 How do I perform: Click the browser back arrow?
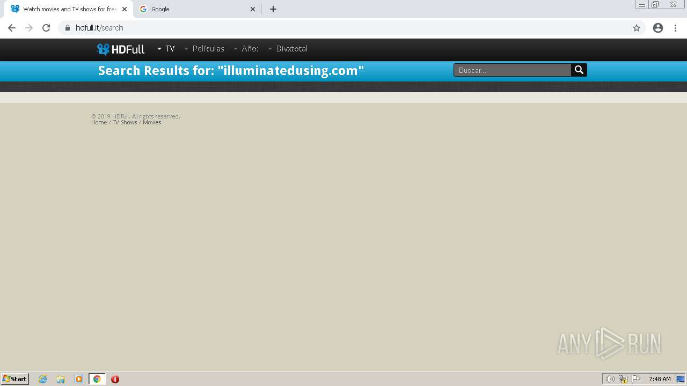coord(12,28)
